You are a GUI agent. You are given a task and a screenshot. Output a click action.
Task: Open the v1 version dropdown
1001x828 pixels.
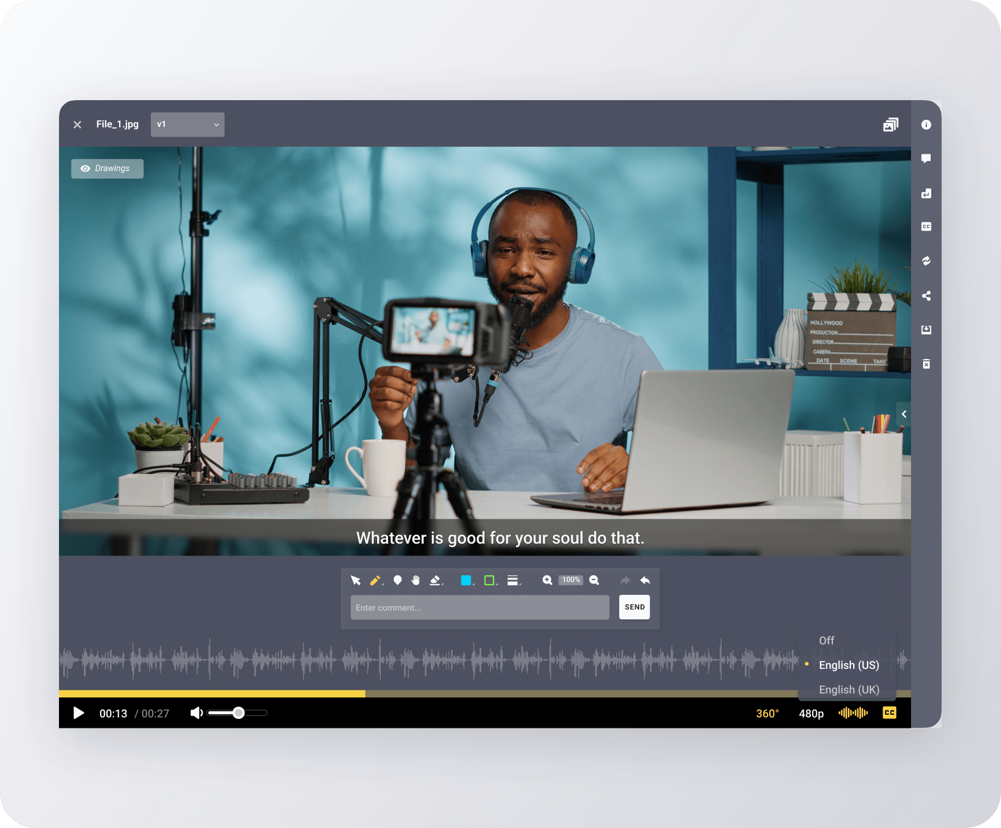[188, 125]
